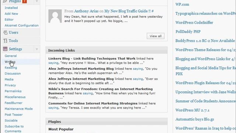236x133 pixels.
Task: Click the Users menu icon
Action: pos(6,33)
